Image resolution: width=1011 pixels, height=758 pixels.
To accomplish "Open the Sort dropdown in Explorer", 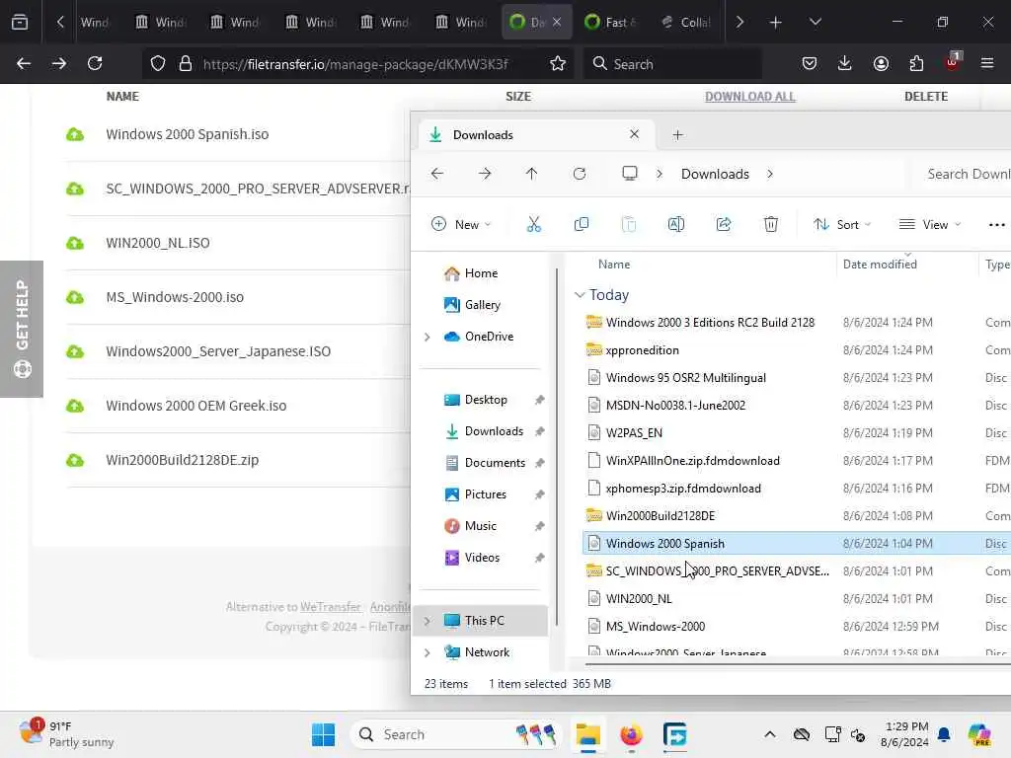I will pyautogui.click(x=842, y=224).
